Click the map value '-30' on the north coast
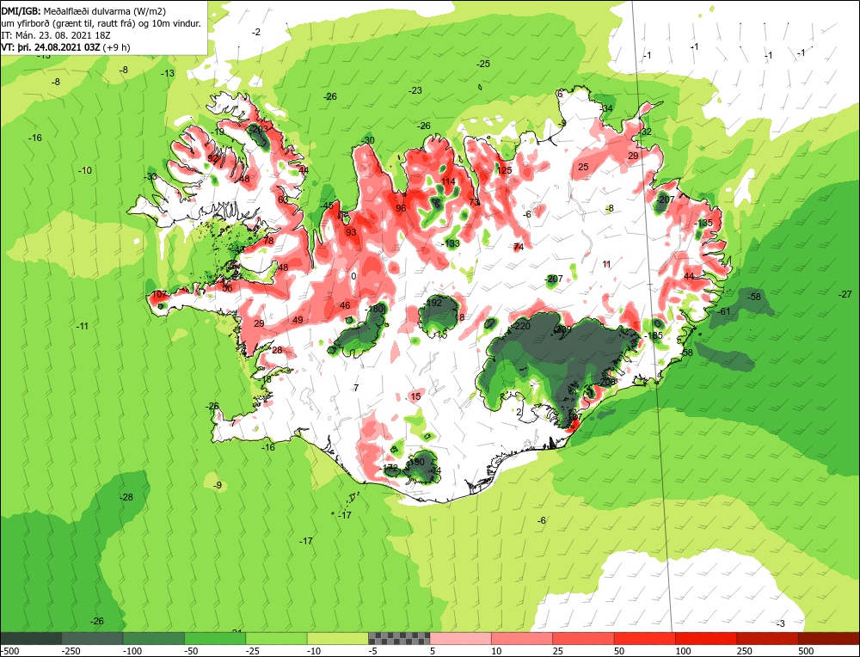Image resolution: width=860 pixels, height=657 pixels. (x=368, y=140)
